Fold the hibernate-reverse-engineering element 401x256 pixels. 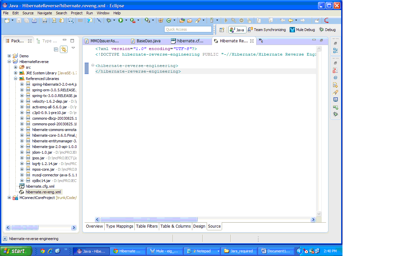click(93, 65)
